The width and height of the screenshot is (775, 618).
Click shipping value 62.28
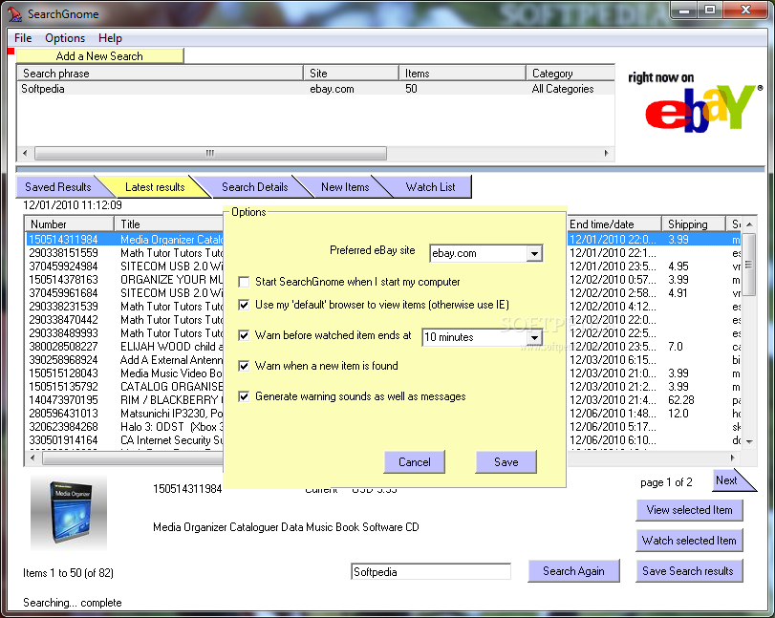tap(681, 399)
